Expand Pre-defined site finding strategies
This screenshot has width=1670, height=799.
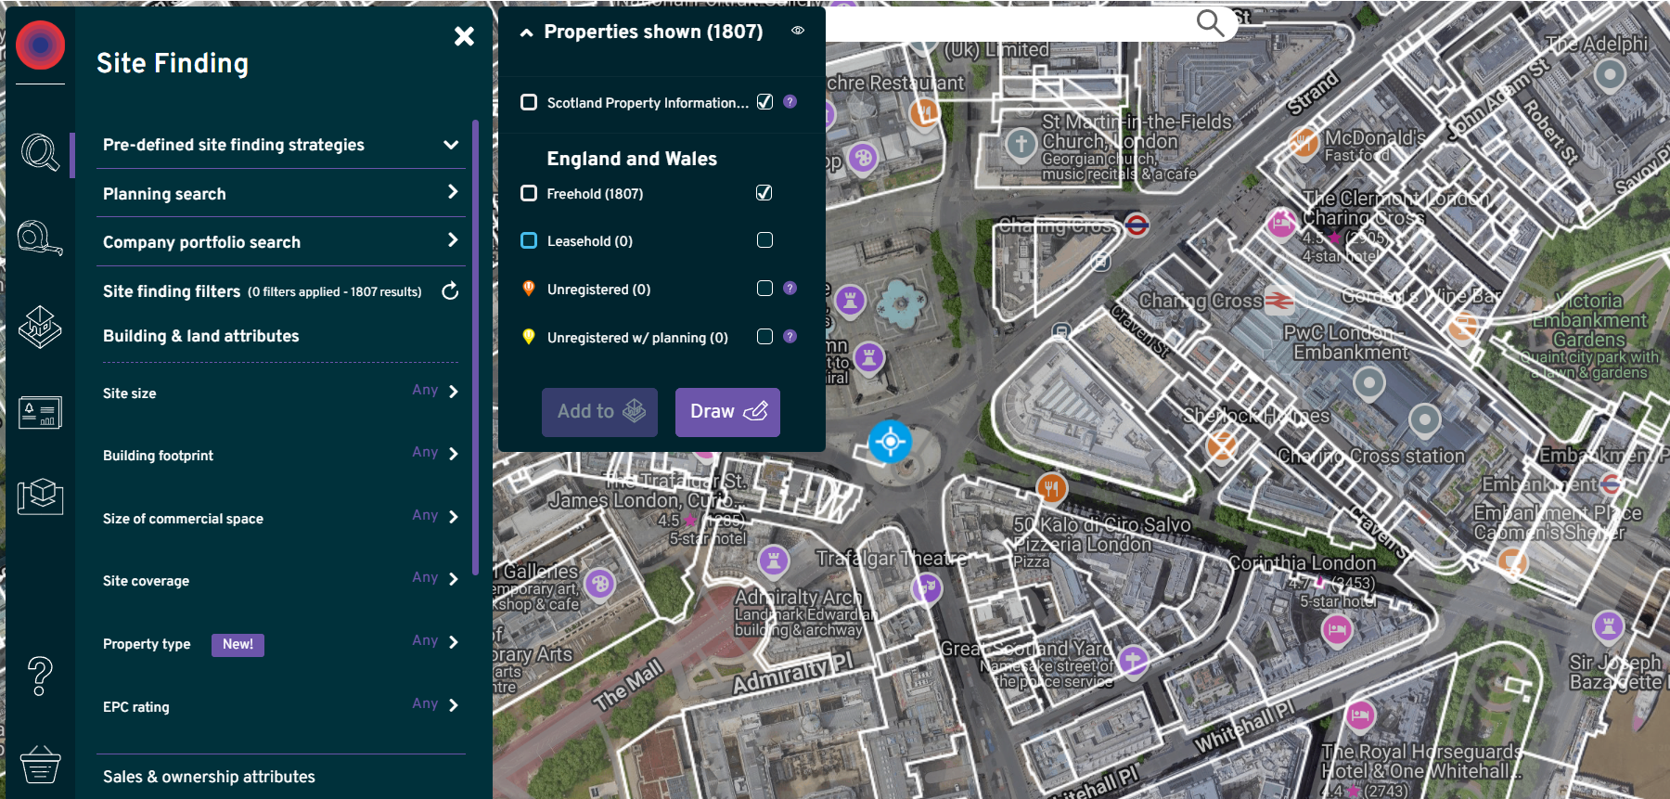tap(281, 145)
